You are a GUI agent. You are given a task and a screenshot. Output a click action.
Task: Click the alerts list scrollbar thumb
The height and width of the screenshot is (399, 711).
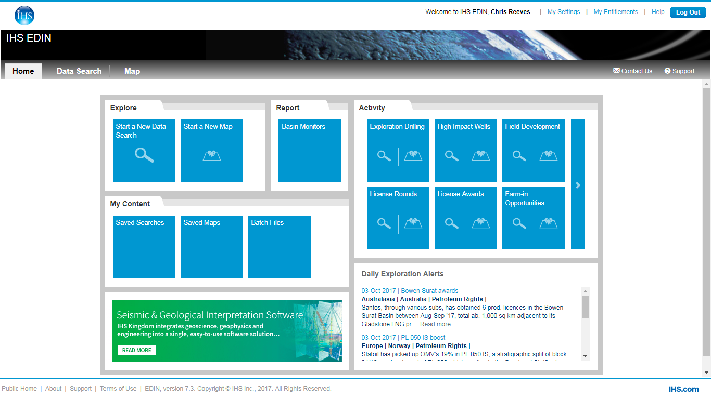pyautogui.click(x=586, y=307)
